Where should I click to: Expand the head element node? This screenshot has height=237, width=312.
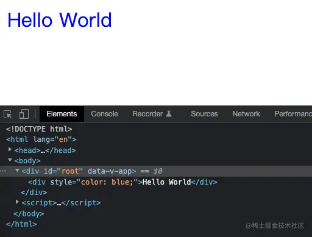[x=10, y=150]
